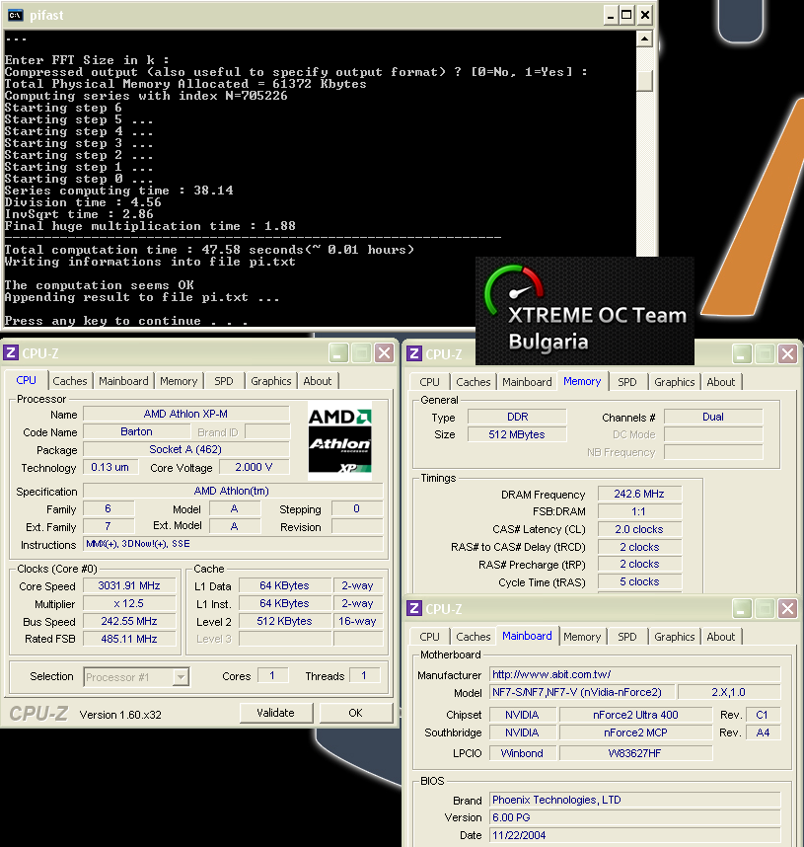Click the DRAM Frequency 242.6 MHz value

639,494
